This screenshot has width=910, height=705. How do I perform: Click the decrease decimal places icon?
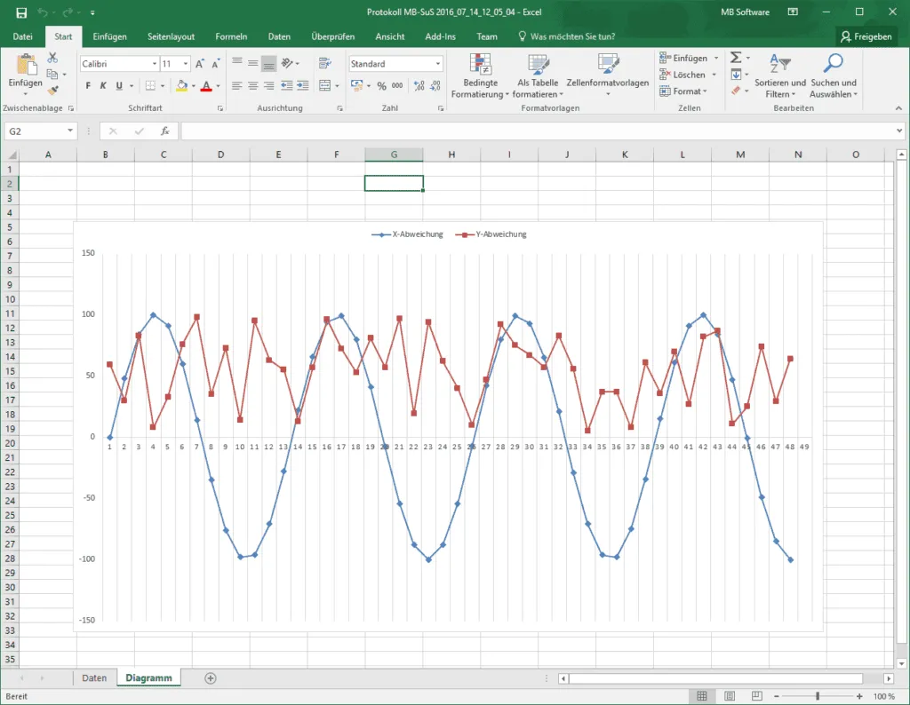click(x=435, y=86)
